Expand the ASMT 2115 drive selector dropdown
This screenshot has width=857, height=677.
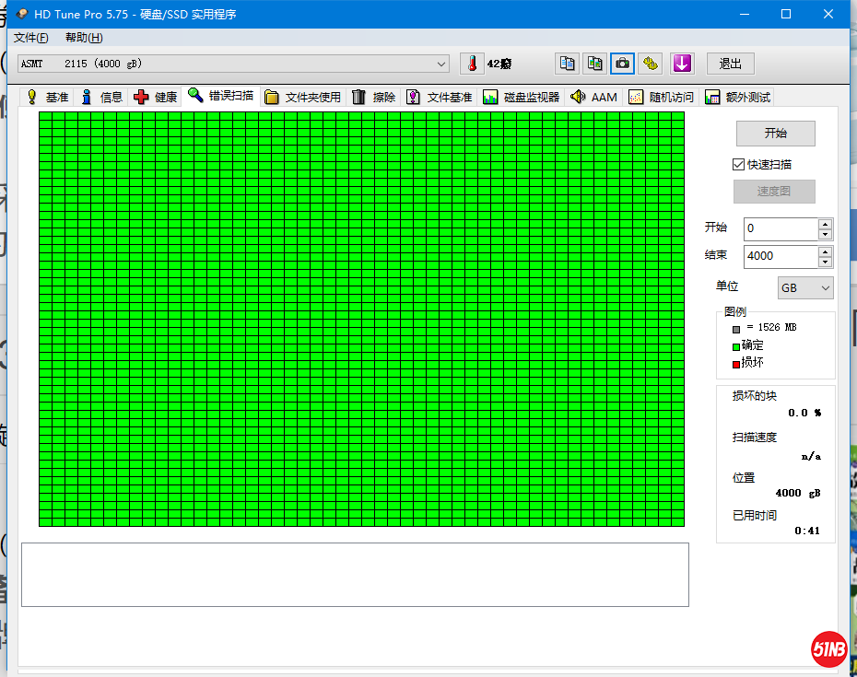pos(441,64)
